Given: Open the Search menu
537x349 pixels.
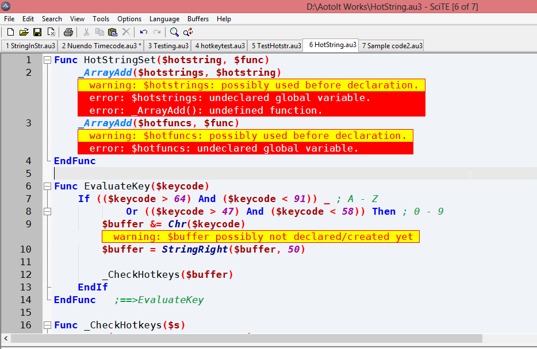Looking at the screenshot, I should pyautogui.click(x=52, y=19).
